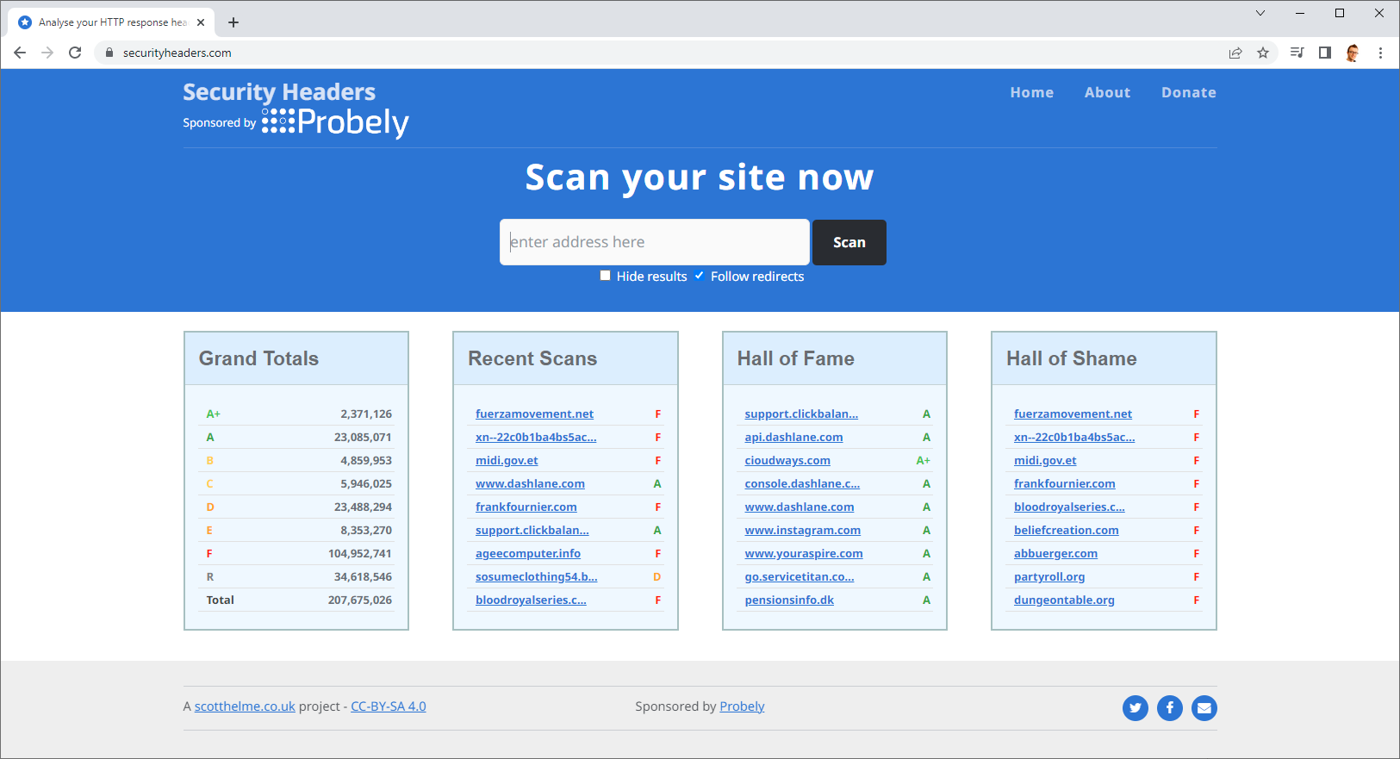Open the Twitter share icon in footer
Viewport: 1400px width, 759px height.
pyautogui.click(x=1135, y=708)
